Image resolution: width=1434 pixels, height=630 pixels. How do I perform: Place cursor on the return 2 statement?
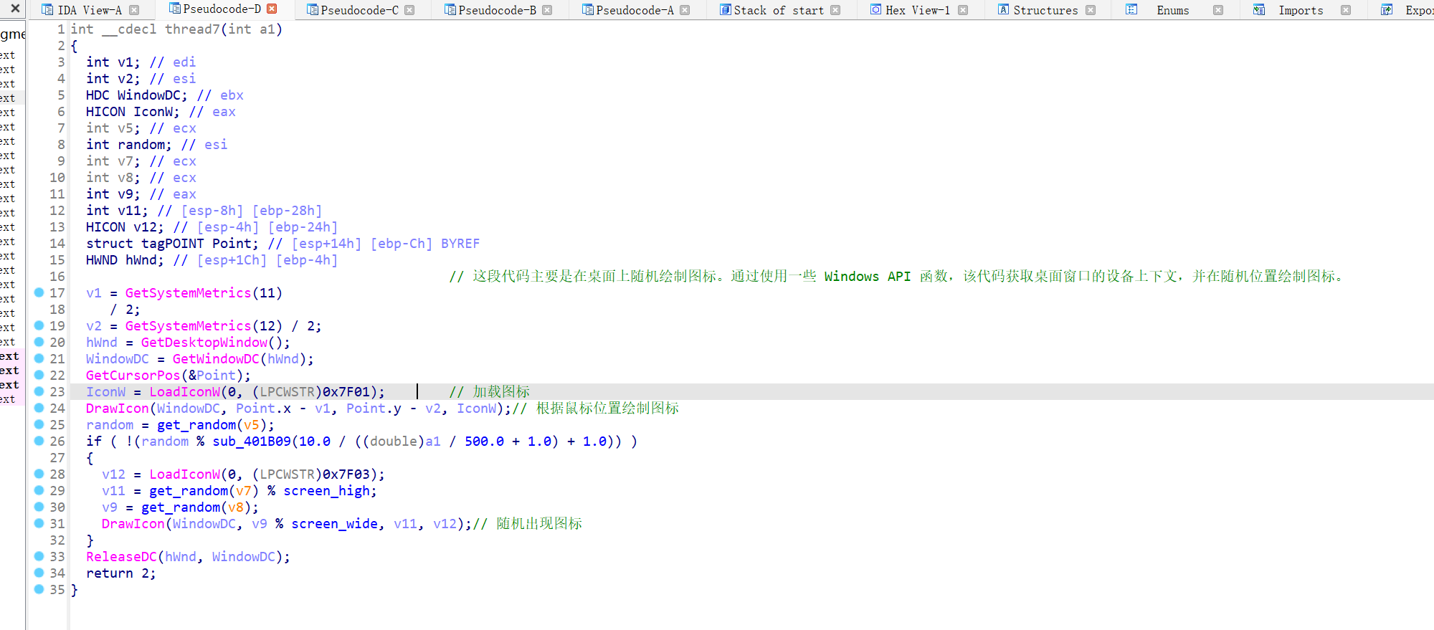120,573
